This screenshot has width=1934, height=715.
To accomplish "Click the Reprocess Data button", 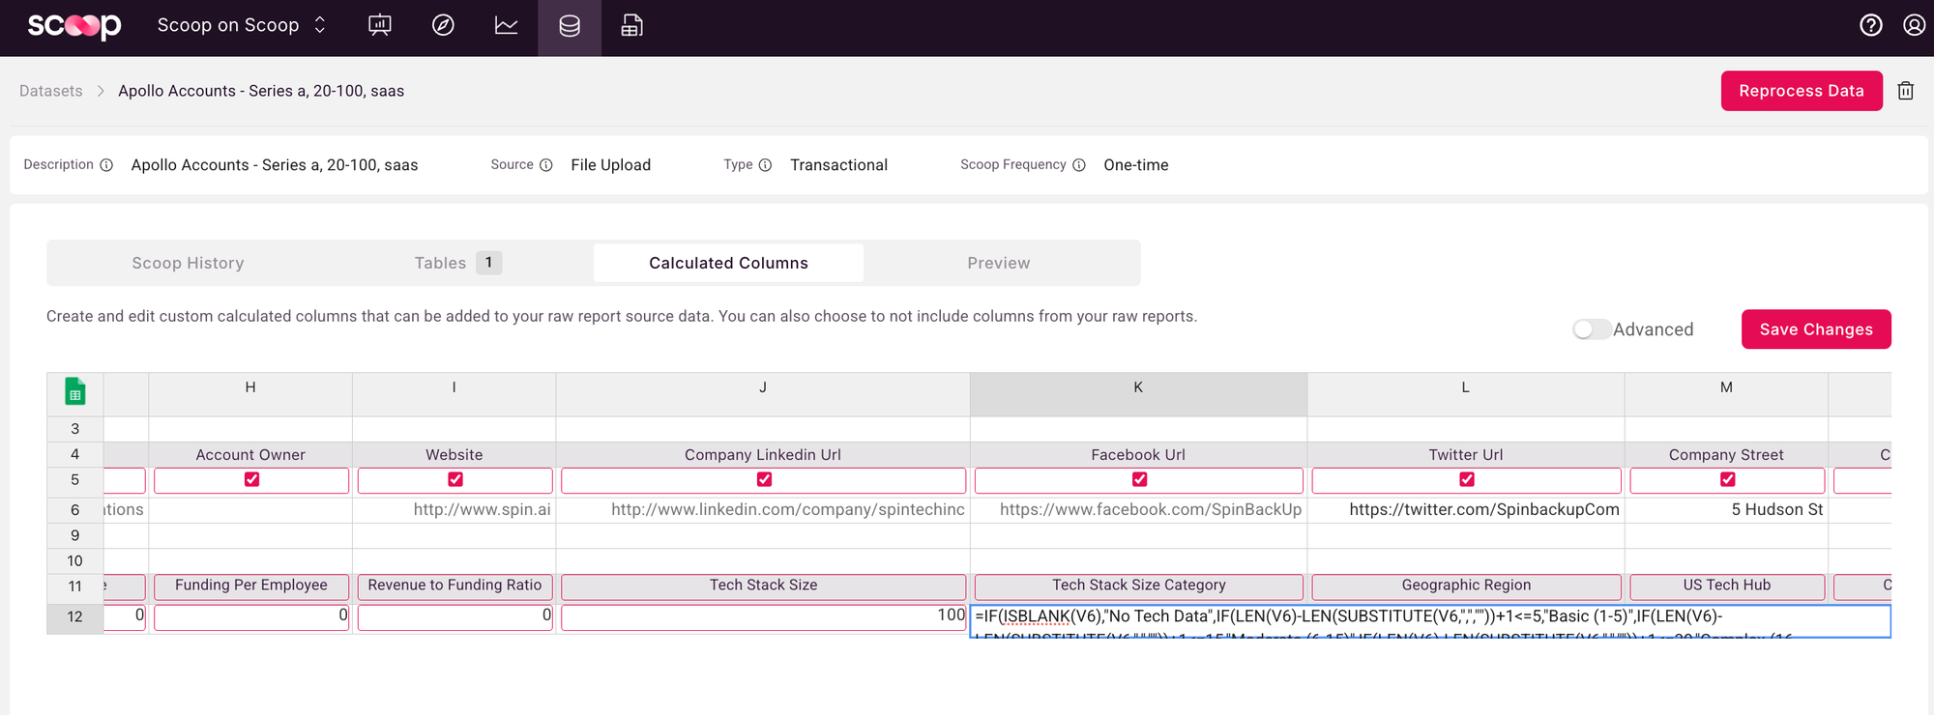I will coord(1802,91).
